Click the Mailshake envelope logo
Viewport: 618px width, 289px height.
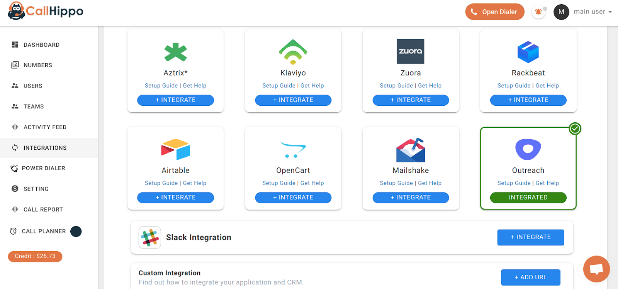[x=411, y=150]
